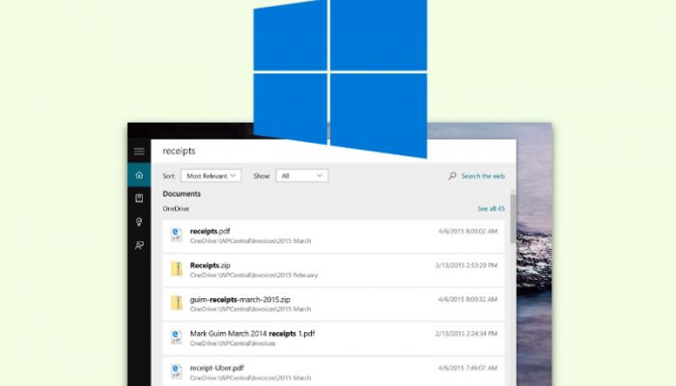Open the hamburger menu icon

coord(139,152)
